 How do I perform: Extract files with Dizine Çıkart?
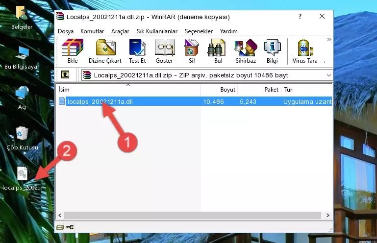click(105, 51)
